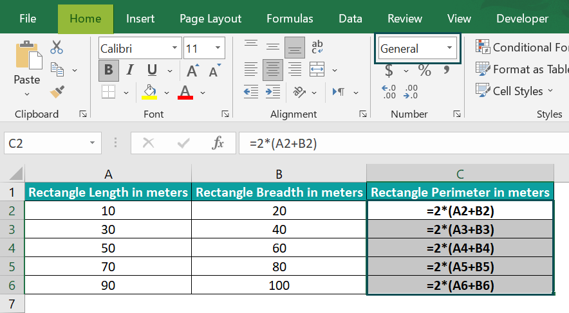Decrease decimal places

(411, 92)
